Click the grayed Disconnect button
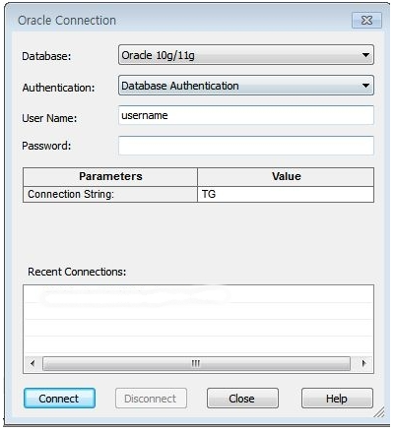The height and width of the screenshot is (432, 395). point(151,399)
